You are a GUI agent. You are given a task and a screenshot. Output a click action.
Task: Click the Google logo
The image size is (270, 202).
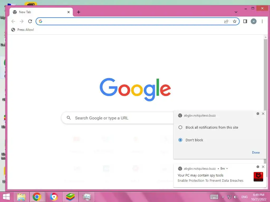[135, 89]
